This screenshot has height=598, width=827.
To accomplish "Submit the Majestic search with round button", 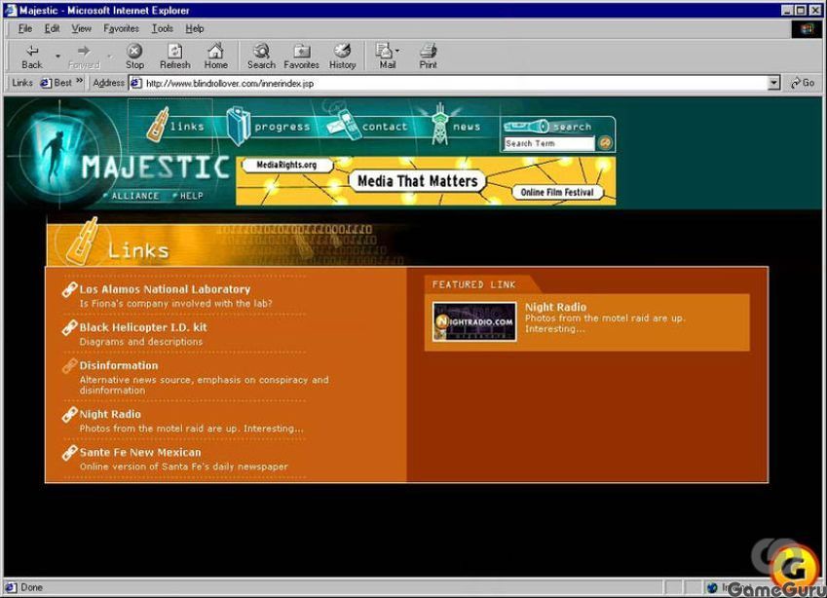I will pyautogui.click(x=605, y=143).
